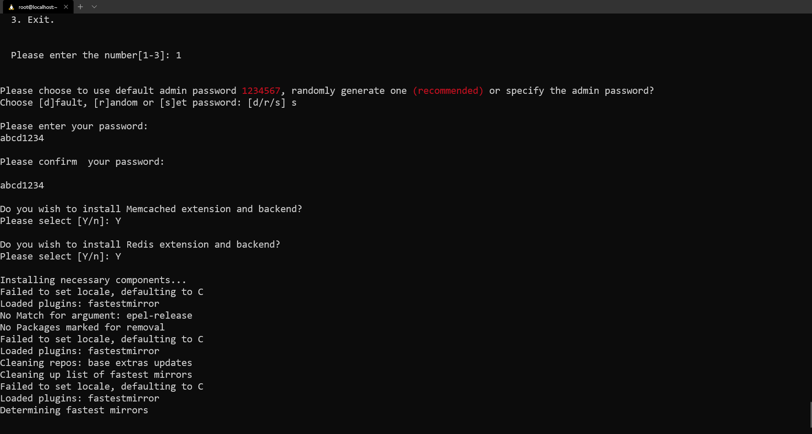Close the root@localhost:~ tab

(x=66, y=7)
